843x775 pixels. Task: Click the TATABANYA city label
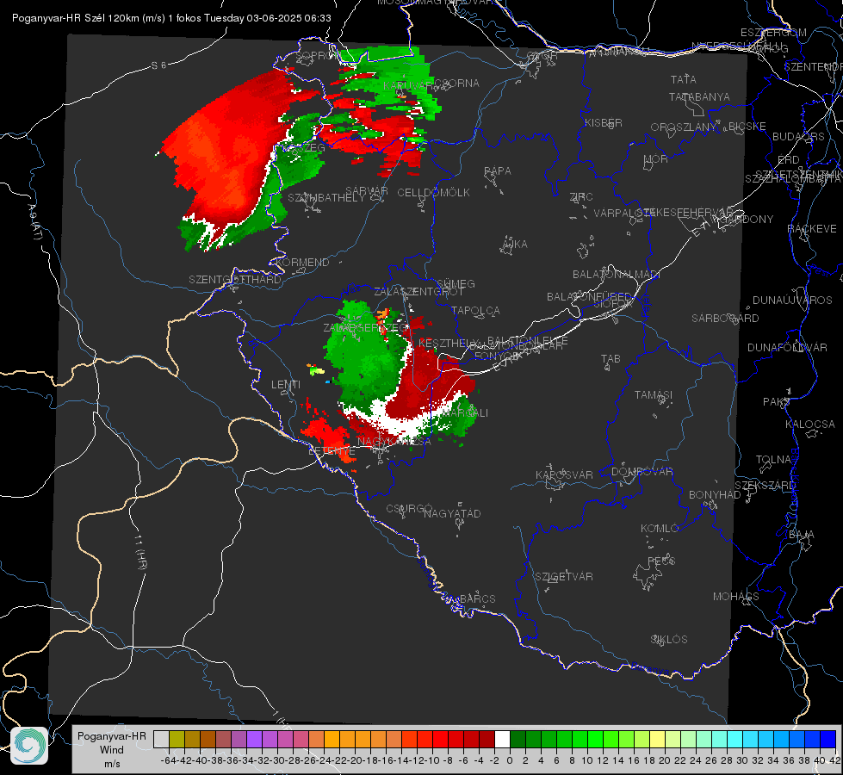coord(699,96)
